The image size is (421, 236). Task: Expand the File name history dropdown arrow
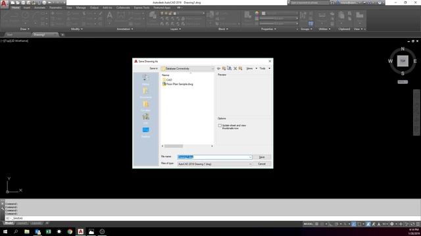(x=250, y=157)
